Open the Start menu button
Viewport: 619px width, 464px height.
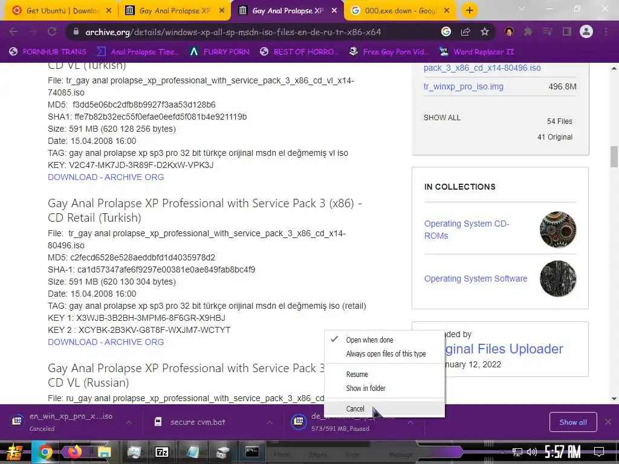click(x=13, y=452)
